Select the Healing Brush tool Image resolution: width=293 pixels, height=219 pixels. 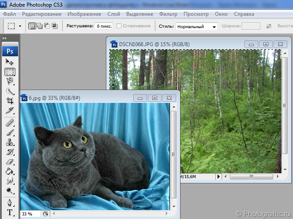click(x=10, y=123)
